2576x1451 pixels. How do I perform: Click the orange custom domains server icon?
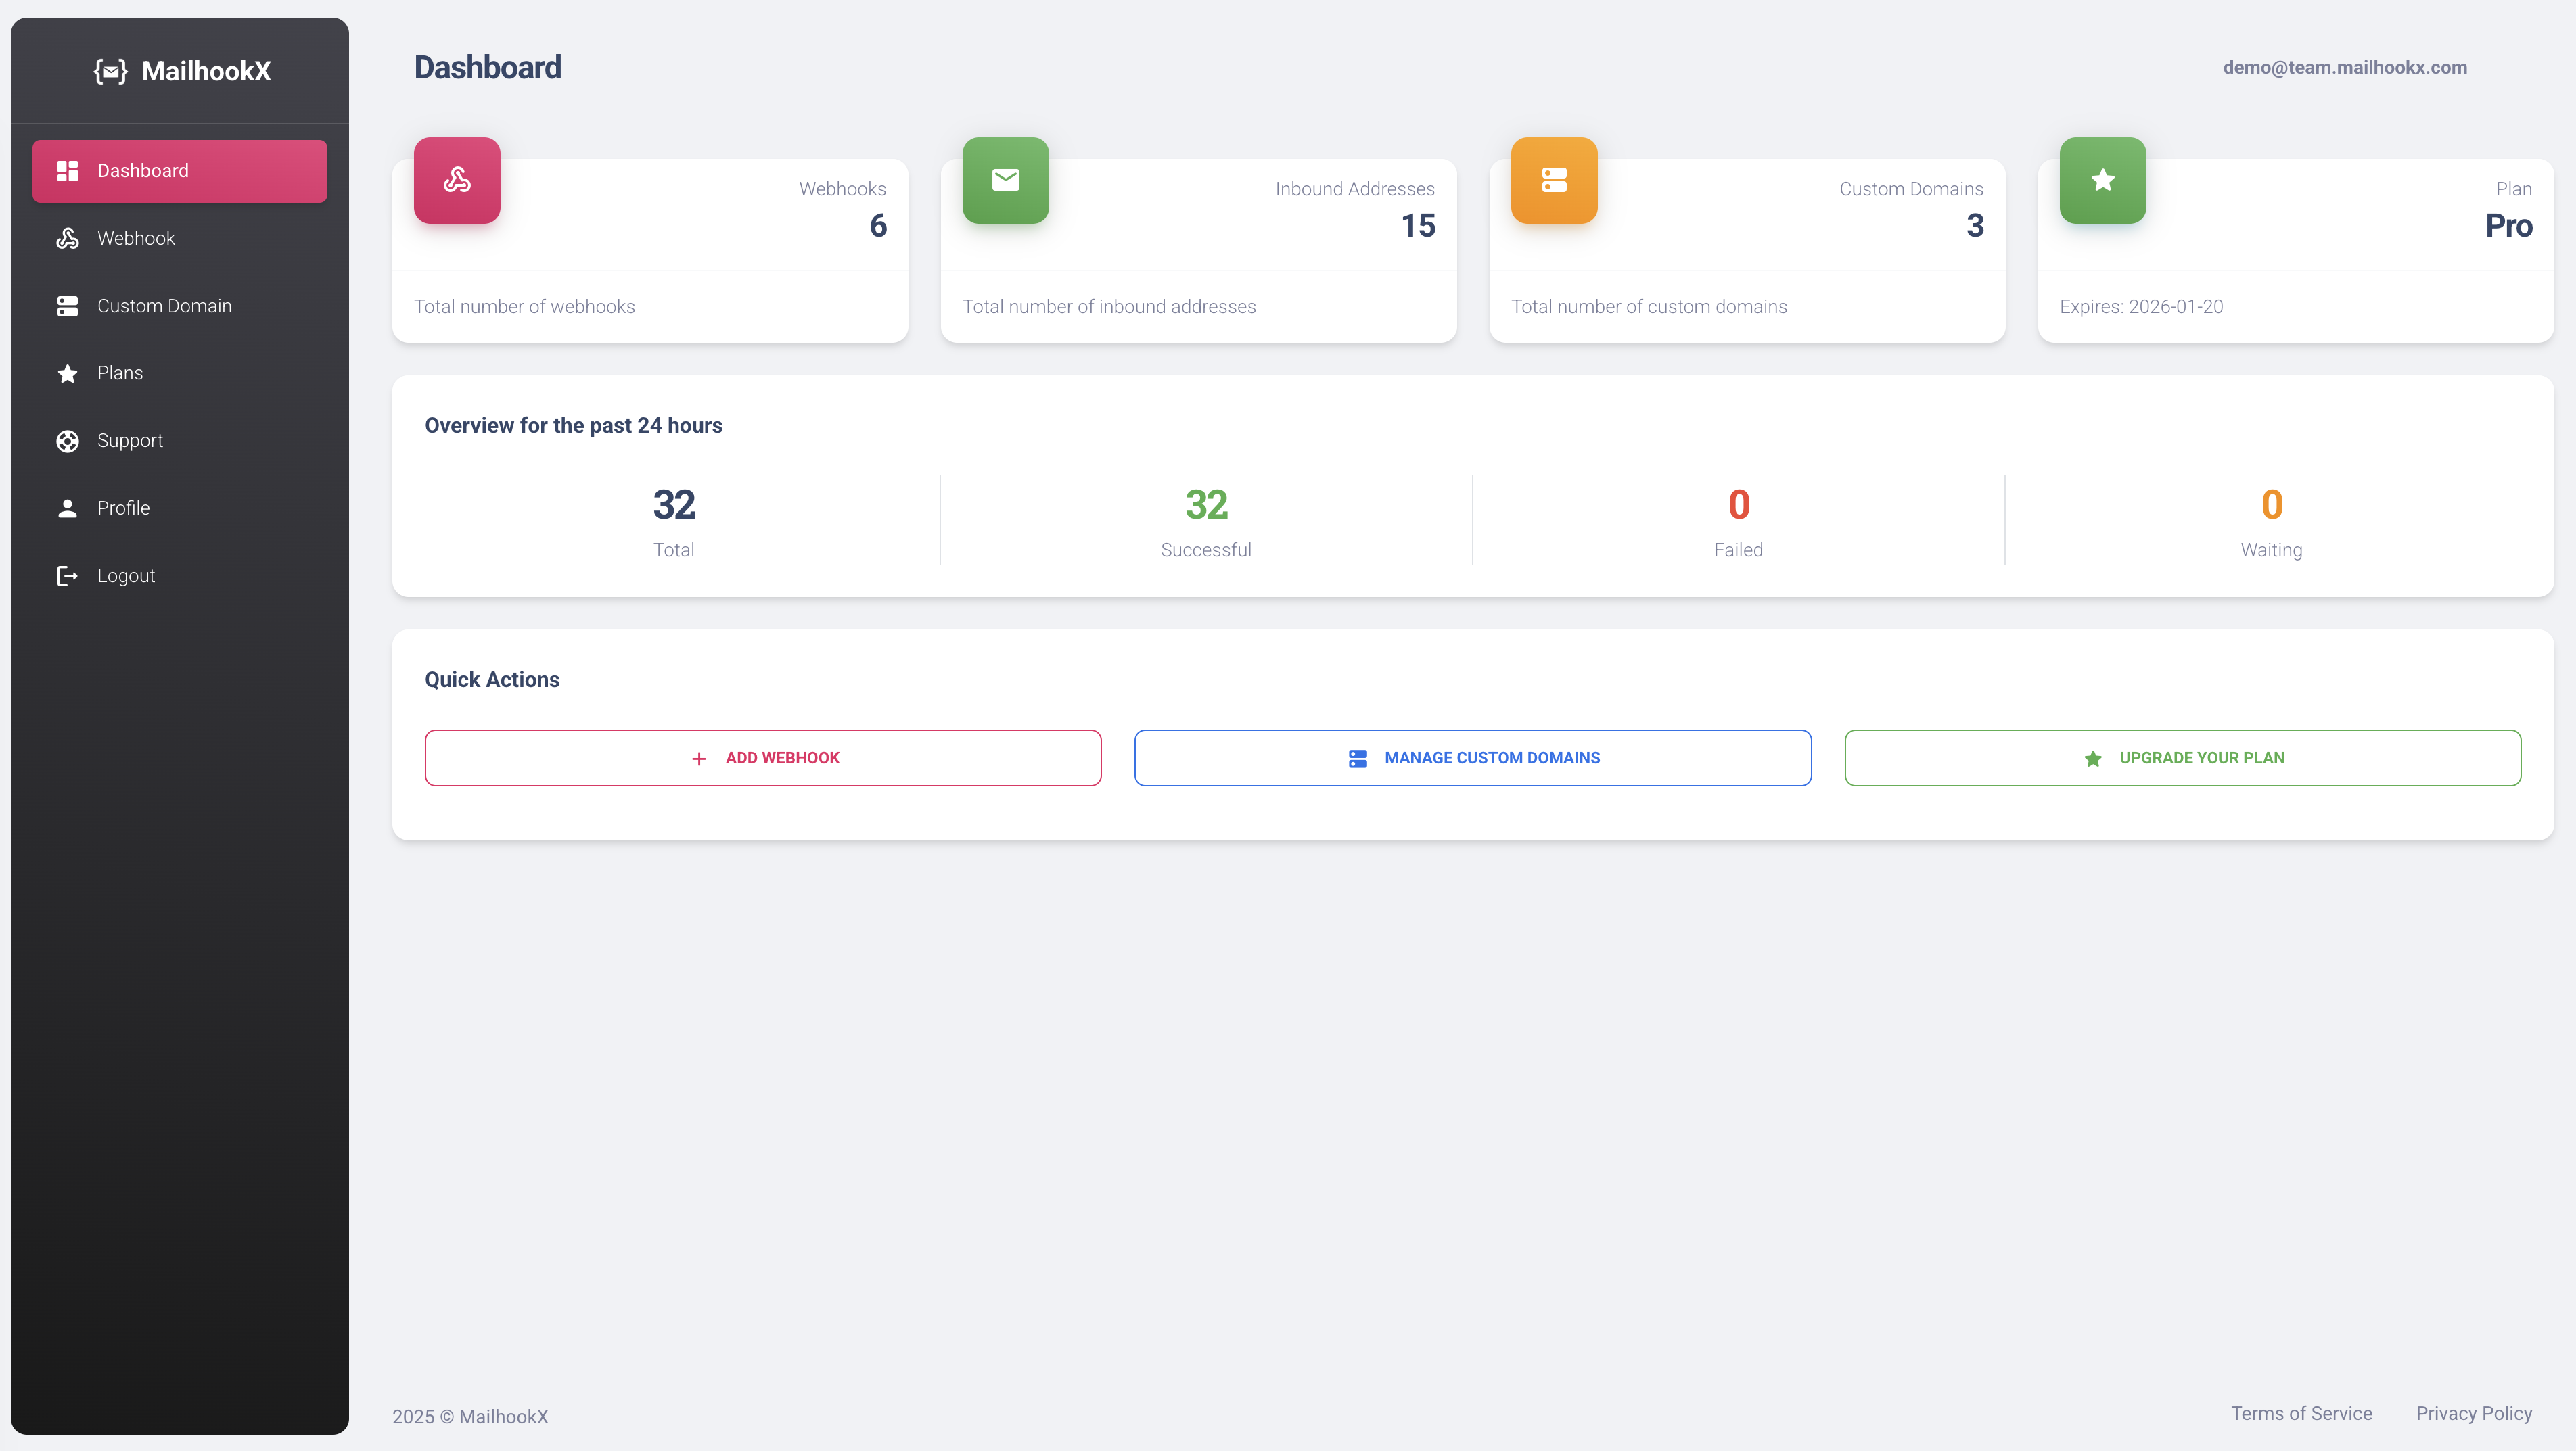point(1553,180)
